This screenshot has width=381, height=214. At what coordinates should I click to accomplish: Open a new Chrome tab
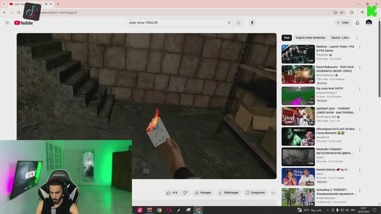click(x=58, y=4)
